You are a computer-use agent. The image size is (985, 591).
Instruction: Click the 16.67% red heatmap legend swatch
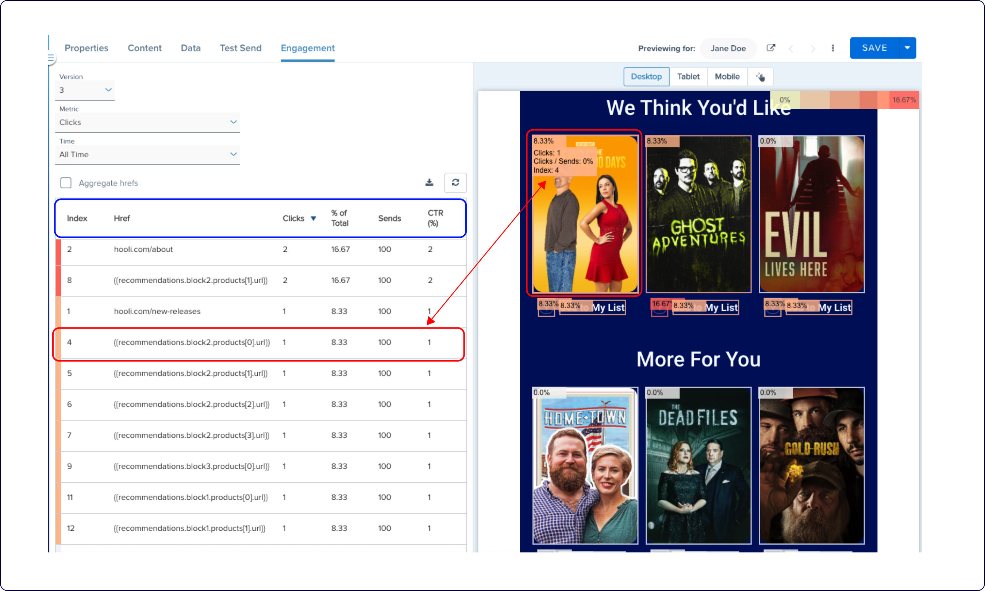904,100
